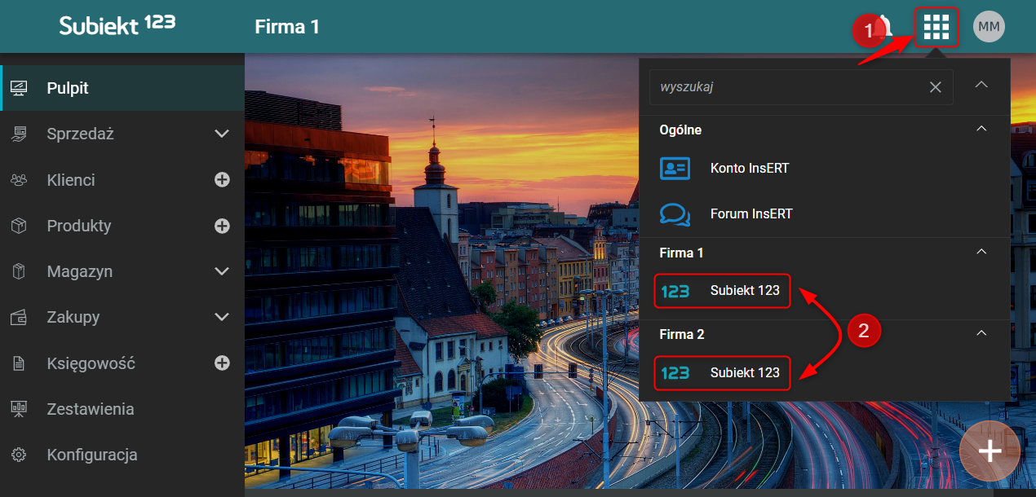Click the Firma 2 section heading
The image size is (1036, 497).
(x=681, y=334)
